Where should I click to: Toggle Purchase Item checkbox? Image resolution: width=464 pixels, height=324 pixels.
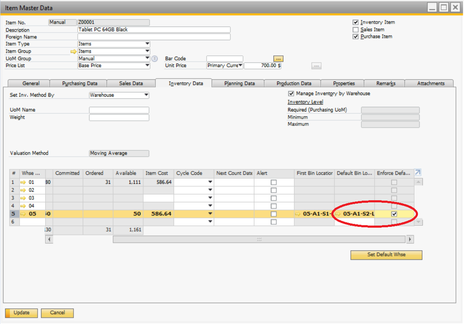point(356,37)
